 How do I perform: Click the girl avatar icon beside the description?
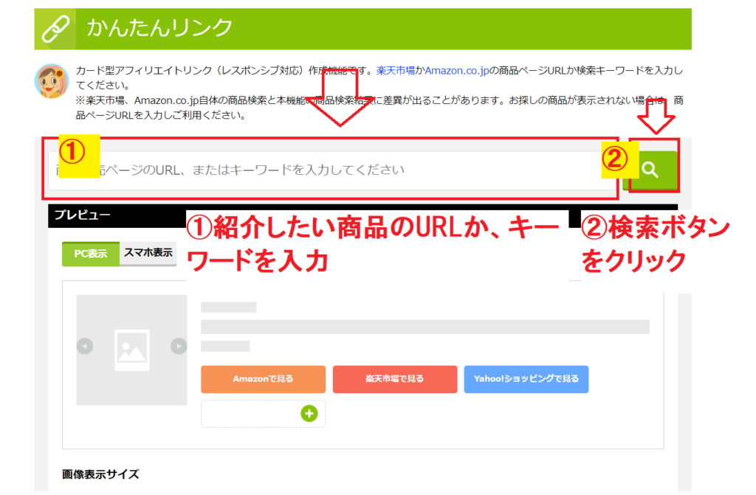52,81
